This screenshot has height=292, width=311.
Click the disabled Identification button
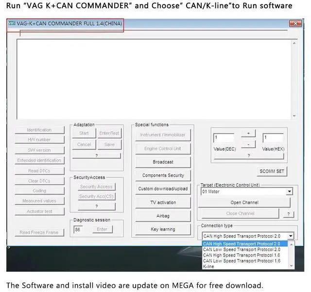pos(39,130)
